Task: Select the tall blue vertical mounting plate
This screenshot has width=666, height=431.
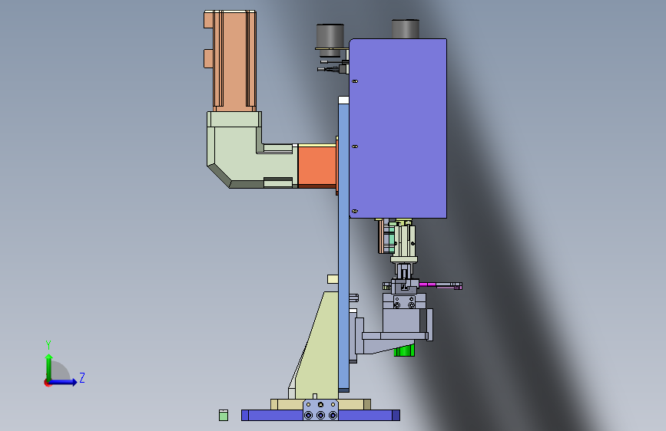Action: [343, 246]
